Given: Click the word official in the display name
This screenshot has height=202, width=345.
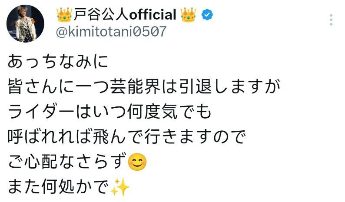Looking at the screenshot, I should [153, 14].
